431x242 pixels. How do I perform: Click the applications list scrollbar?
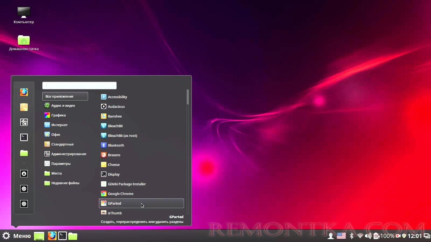188,97
